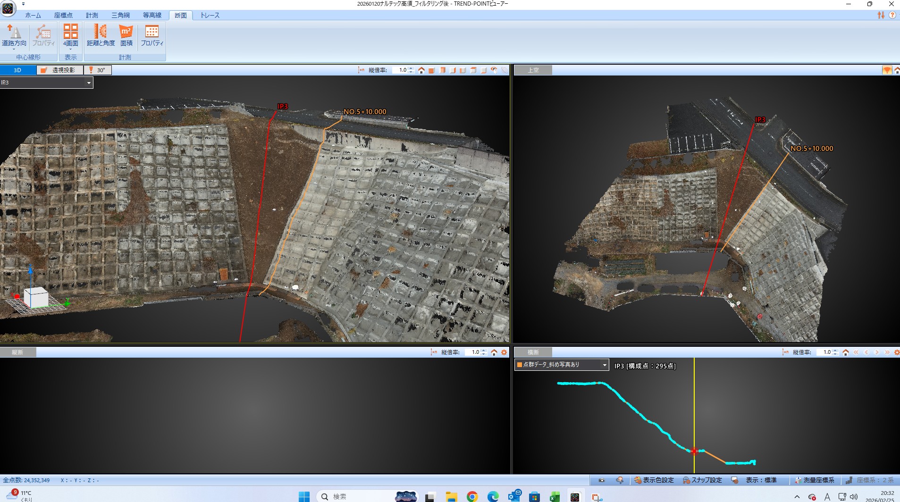
Task: Open the 点群データ_斜め写真あり dropdown
Action: (604, 365)
